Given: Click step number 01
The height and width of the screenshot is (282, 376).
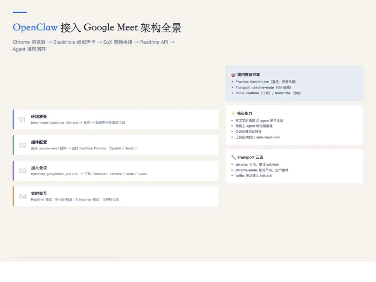Looking at the screenshot, I should point(22,120).
